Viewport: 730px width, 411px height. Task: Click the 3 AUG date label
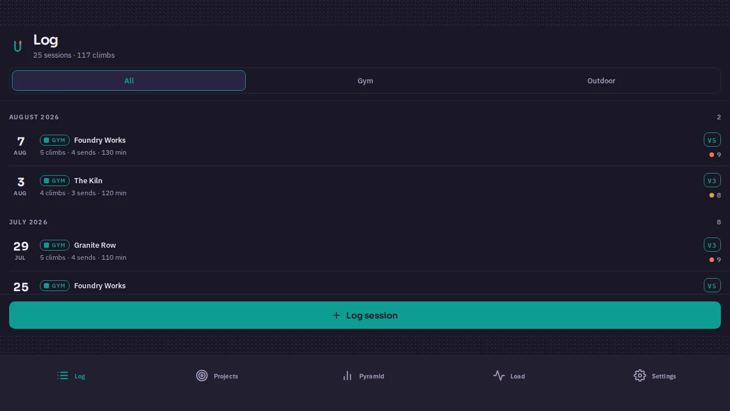pos(21,186)
